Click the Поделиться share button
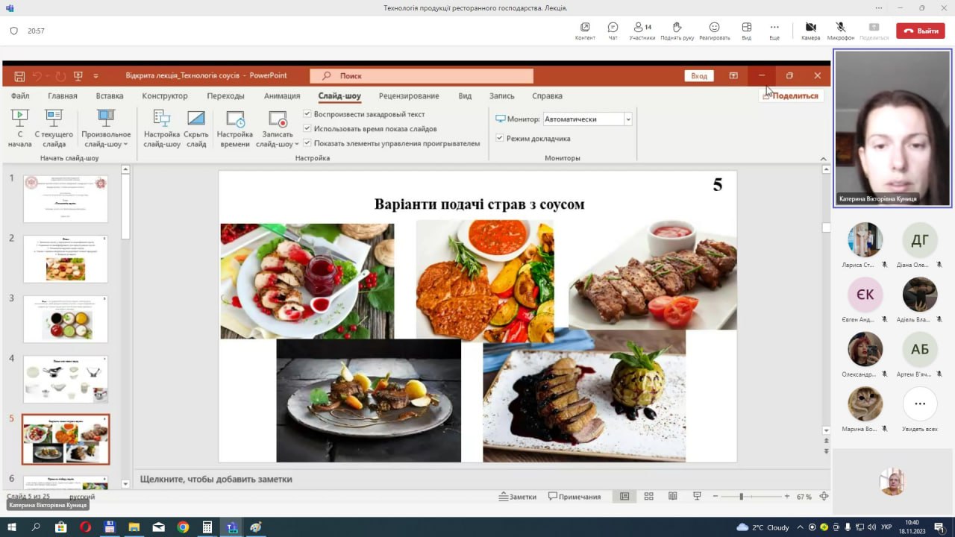The image size is (955, 537). pyautogui.click(x=792, y=95)
